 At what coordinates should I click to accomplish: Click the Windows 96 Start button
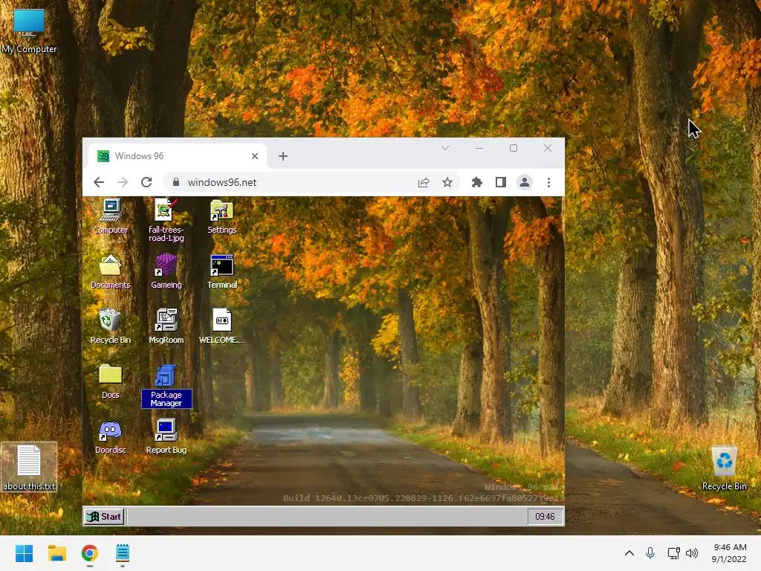(104, 517)
